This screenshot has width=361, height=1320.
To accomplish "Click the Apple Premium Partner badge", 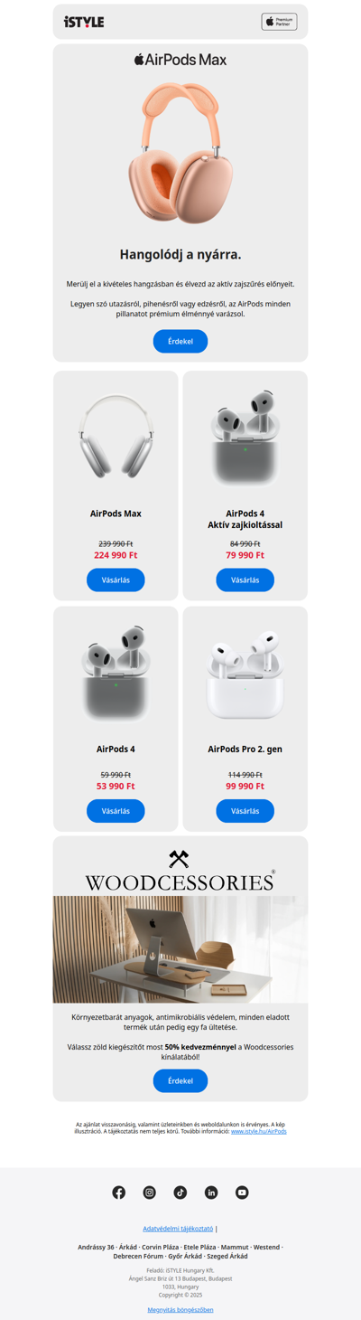I will tap(280, 22).
